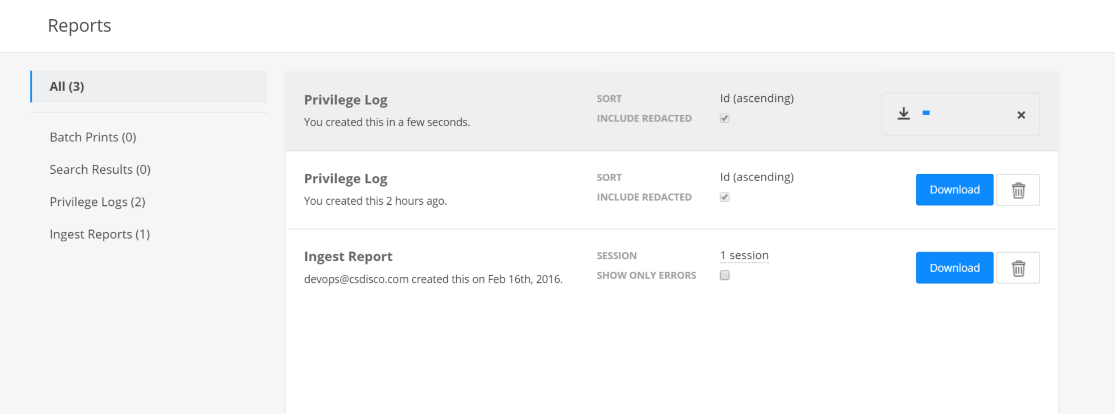
Task: Open the 1 session link
Action: coord(744,255)
